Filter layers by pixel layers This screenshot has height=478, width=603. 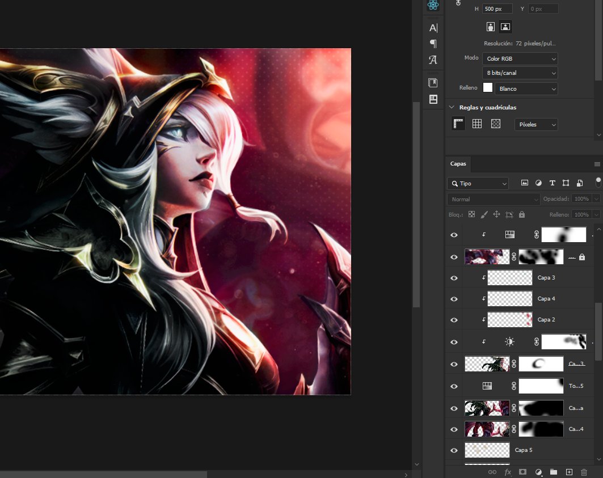tap(525, 183)
